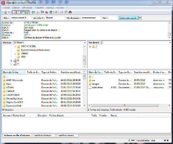This screenshot has height=144, width=173.
Task: Select the ExpressionWeb folder
Action: click(14, 106)
